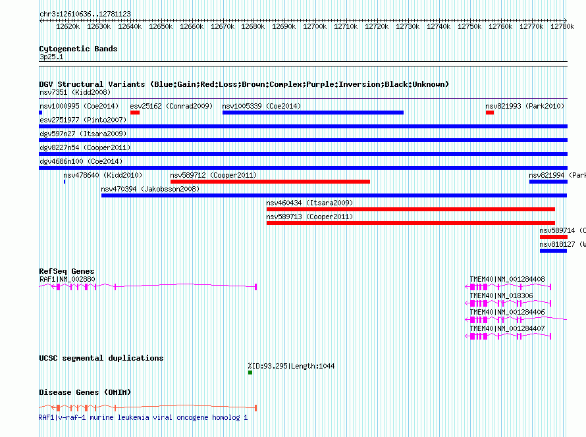Select the UCSC segmental duplications track title

tap(101, 358)
